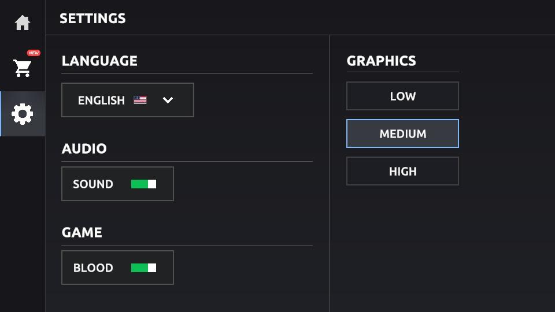This screenshot has height=312, width=555.
Task: Click the US flag icon
Action: (x=140, y=100)
